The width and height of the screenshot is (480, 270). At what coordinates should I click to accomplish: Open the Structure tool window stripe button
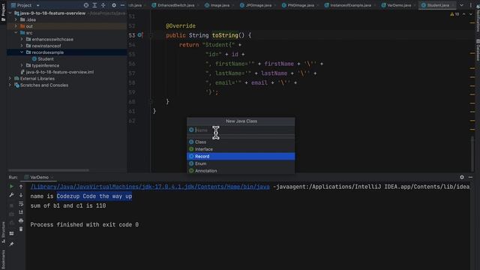pos(3,232)
